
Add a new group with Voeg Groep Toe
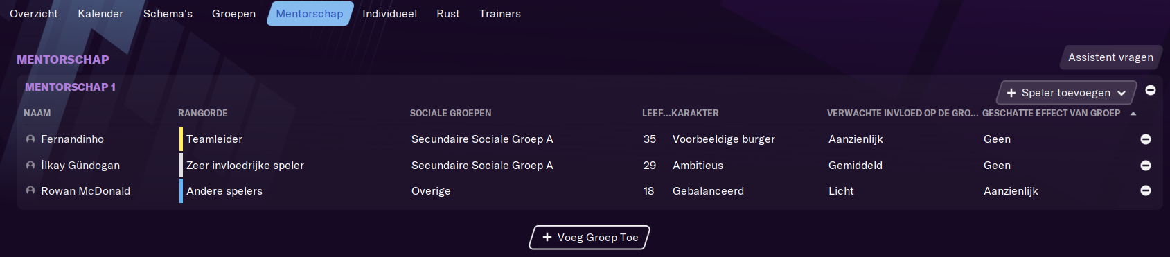590,237
